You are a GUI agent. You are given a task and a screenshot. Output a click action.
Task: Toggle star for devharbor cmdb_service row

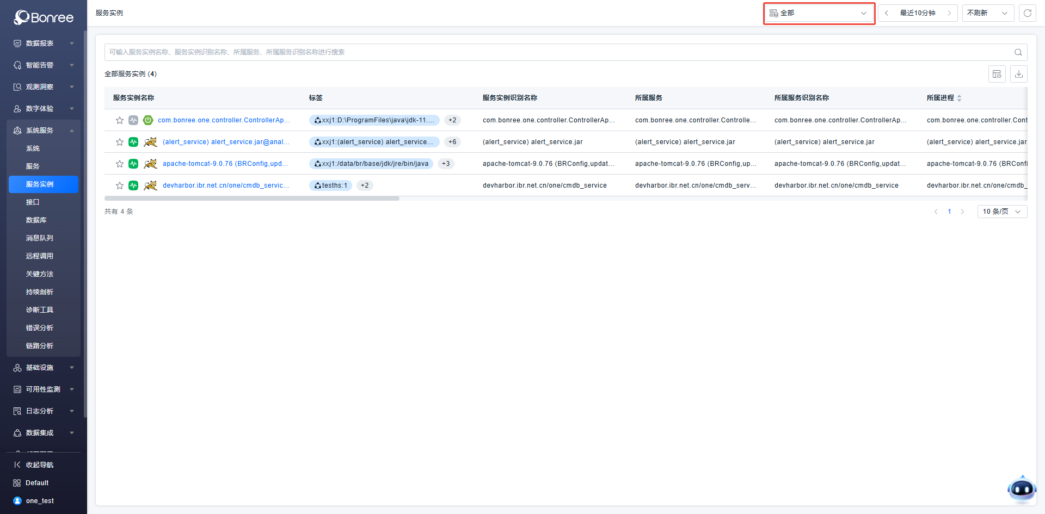(x=120, y=185)
